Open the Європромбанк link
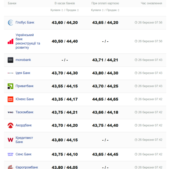This screenshot has width=171, height=169. tap(27, 167)
